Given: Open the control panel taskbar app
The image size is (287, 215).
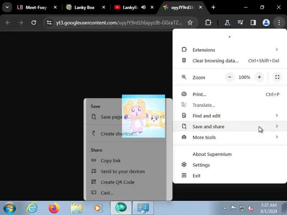Looking at the screenshot, I should 143,208.
